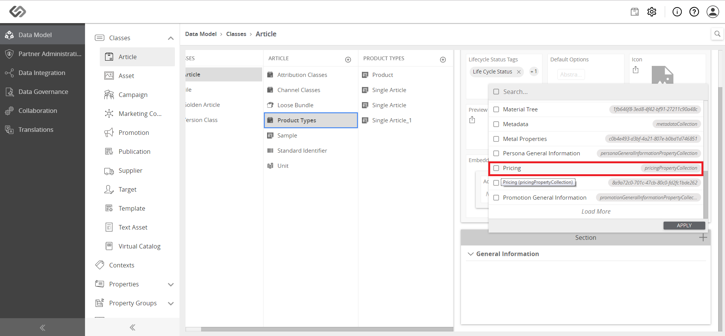Screen dimensions: 725x336
Task: Select the Publication class
Action: coord(137,152)
